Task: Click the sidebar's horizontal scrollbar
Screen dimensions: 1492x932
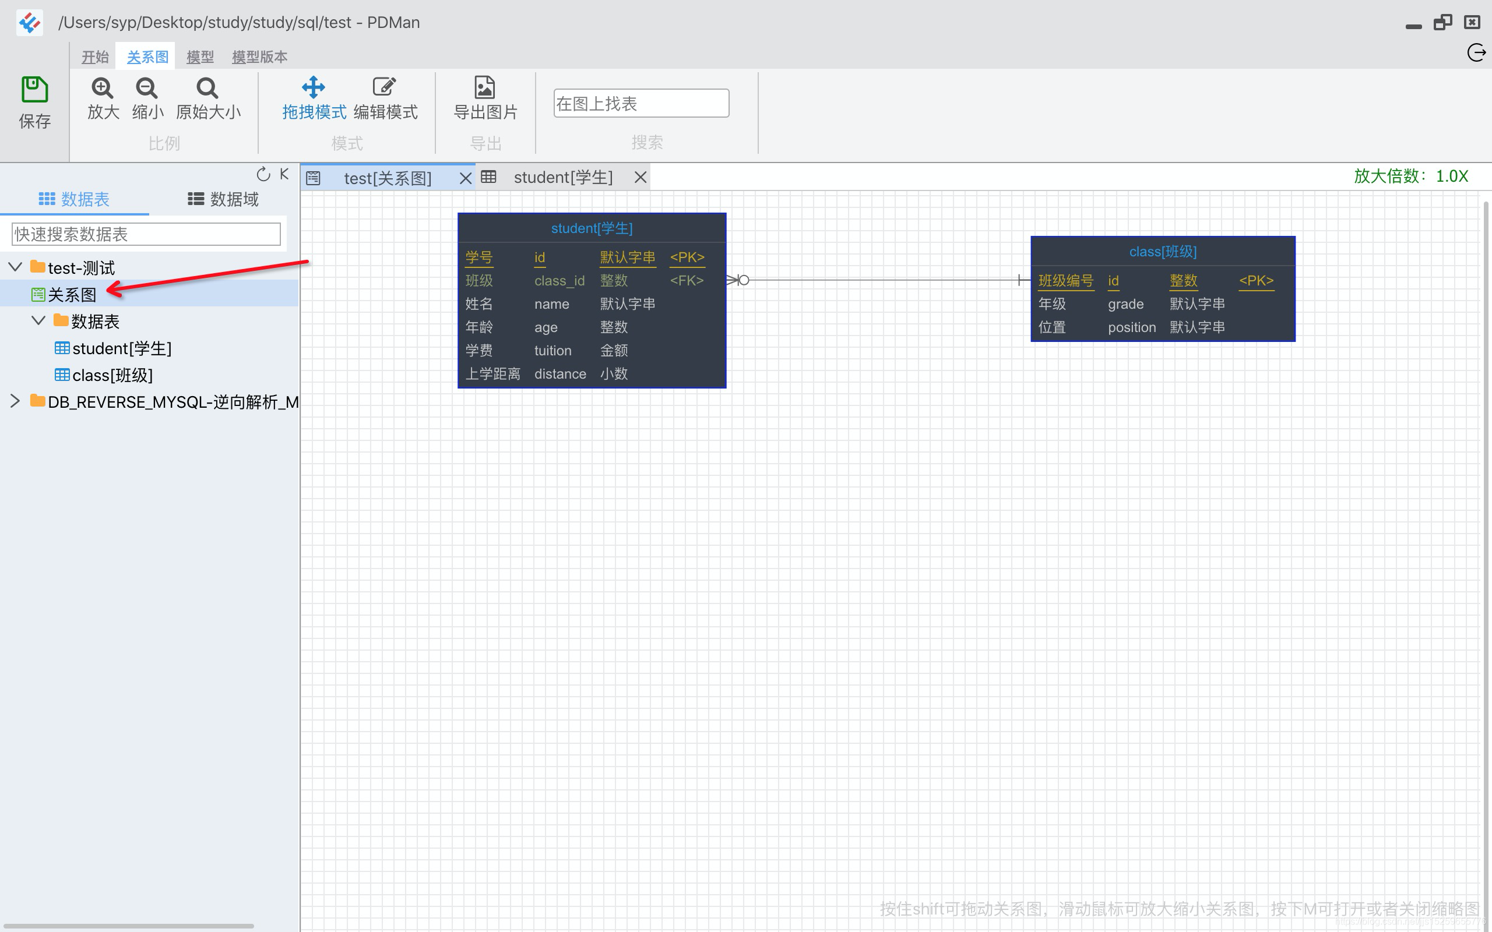Action: [x=128, y=926]
